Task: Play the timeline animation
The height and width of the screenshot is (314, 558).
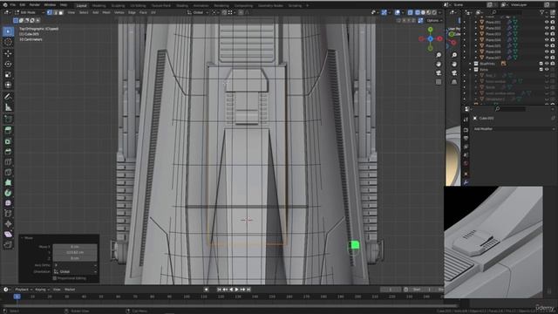Action: coord(236,290)
